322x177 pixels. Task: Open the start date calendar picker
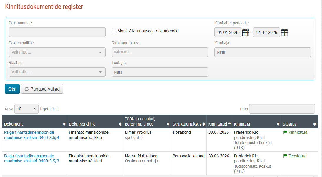(246, 32)
